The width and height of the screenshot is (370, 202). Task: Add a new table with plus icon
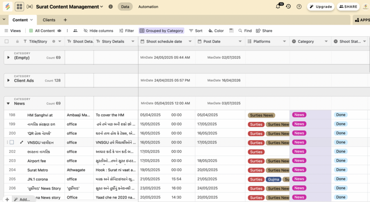click(65, 20)
